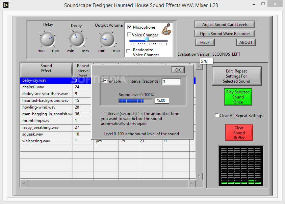Click Play Selected Sound Once

pos(238,97)
